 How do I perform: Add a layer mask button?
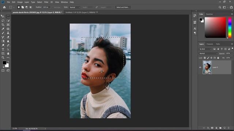(212, 128)
